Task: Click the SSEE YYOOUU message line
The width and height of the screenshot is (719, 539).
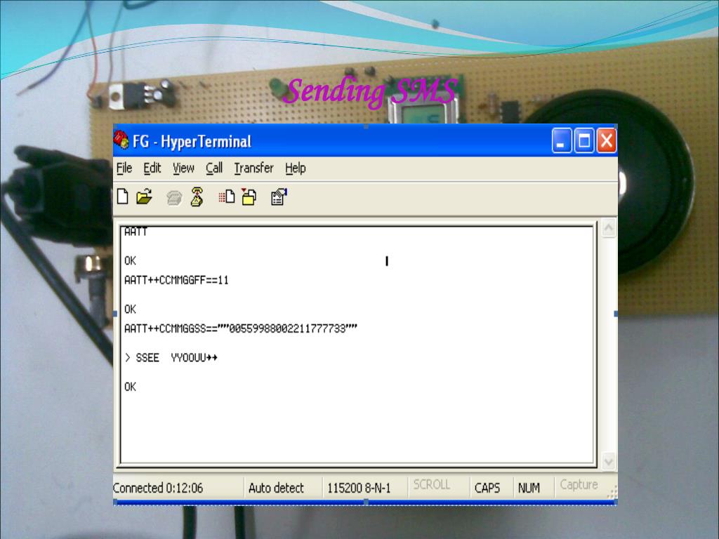Action: [x=171, y=357]
